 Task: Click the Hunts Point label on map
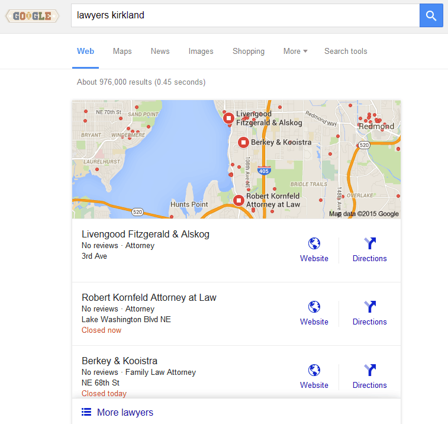click(x=189, y=204)
